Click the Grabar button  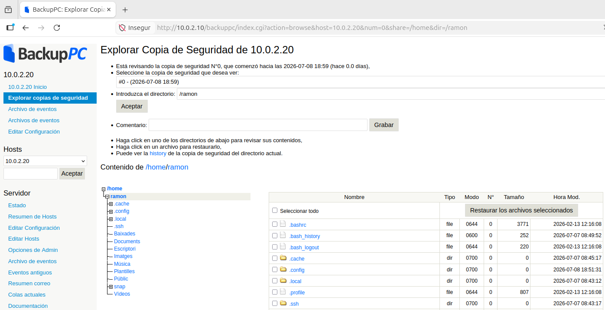(384, 125)
